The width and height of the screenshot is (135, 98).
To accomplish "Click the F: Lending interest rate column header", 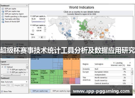I will [118, 64].
